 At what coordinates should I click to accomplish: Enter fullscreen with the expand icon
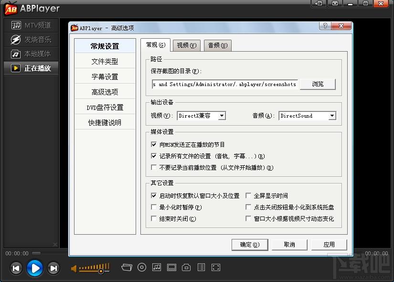click(x=216, y=267)
